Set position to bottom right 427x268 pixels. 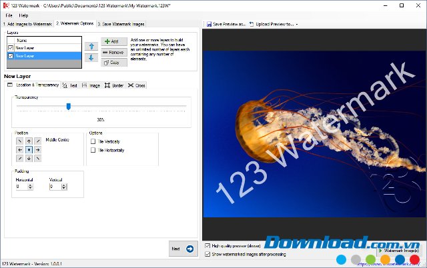pos(38,159)
